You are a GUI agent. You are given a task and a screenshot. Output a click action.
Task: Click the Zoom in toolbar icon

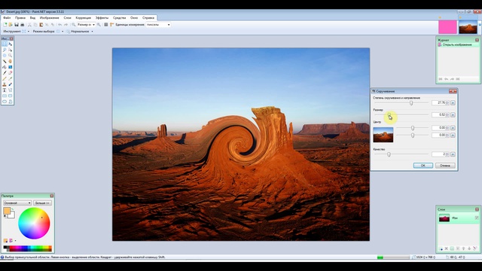(99, 25)
